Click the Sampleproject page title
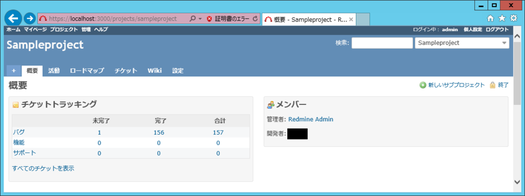 point(45,45)
